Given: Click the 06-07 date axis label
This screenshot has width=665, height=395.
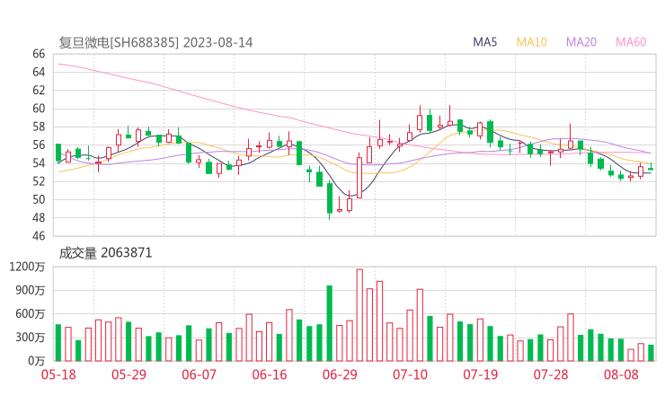Looking at the screenshot, I should [x=199, y=374].
